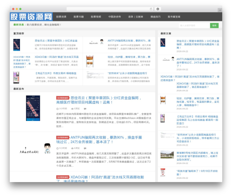232x196 pixels.
Task: Open a new tab with the plus button
Action: [220, 10]
